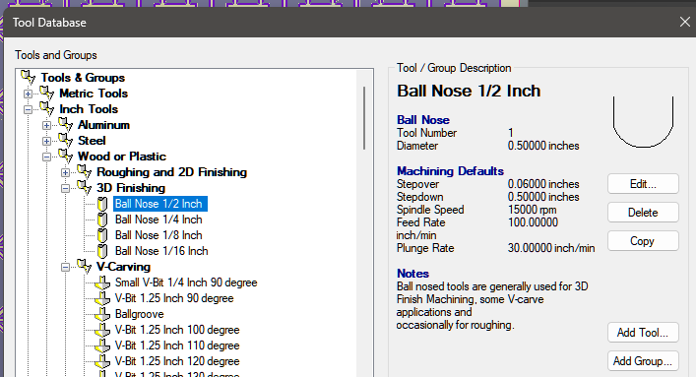Collapse the V-Carving group
696x377 pixels.
(65, 267)
